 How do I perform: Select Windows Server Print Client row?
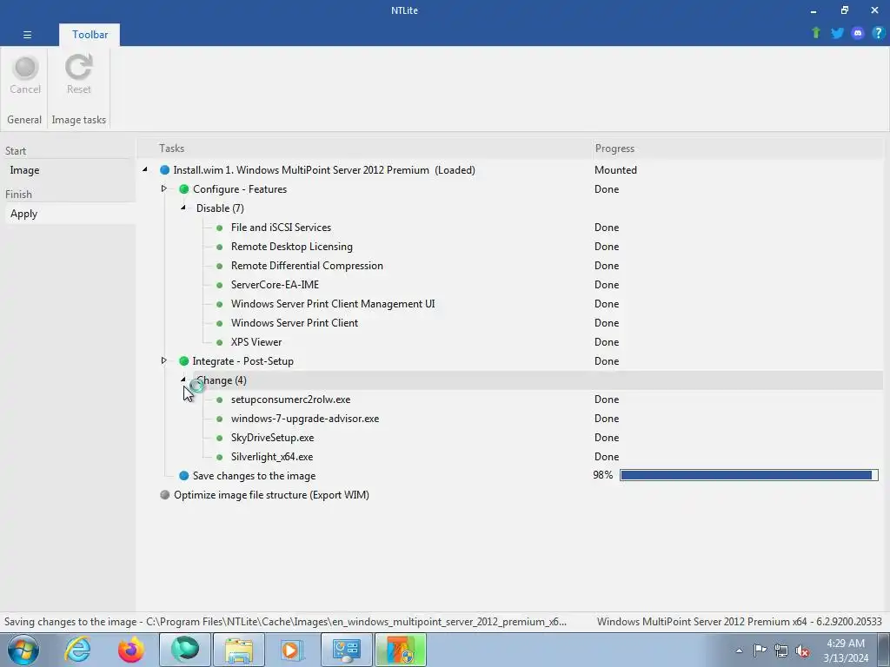click(x=511, y=323)
